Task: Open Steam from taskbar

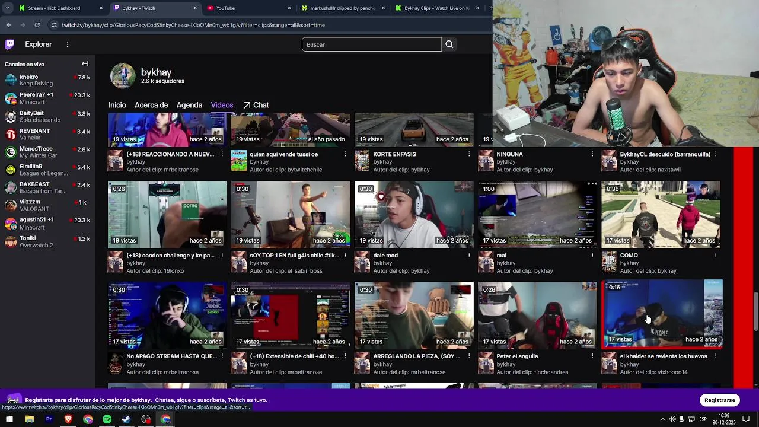Action: coord(126,419)
